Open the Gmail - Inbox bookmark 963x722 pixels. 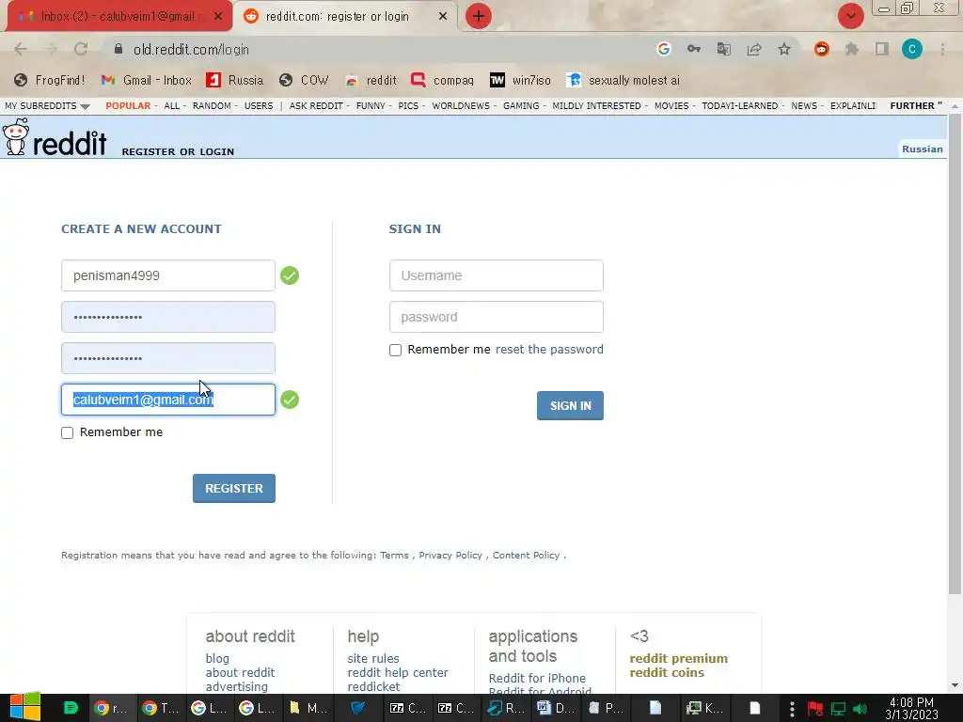coord(146,80)
